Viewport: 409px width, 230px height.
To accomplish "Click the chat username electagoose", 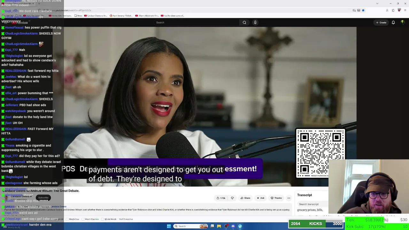I will pos(14,183).
